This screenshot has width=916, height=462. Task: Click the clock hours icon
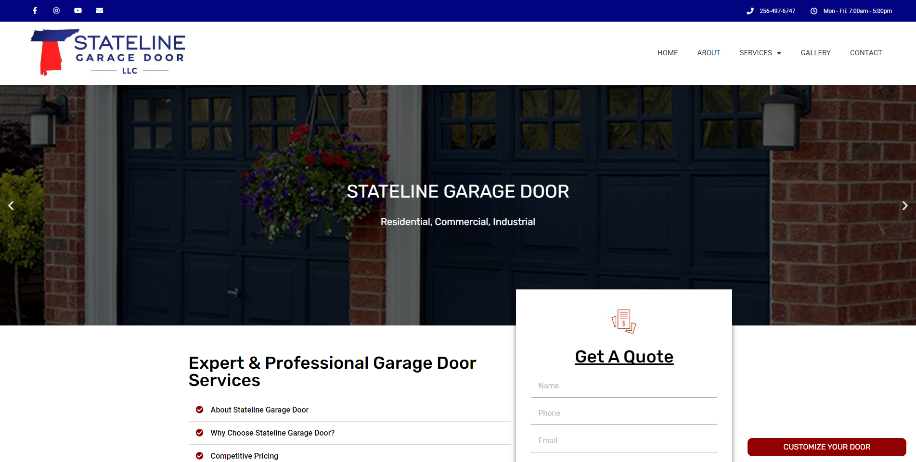[814, 11]
